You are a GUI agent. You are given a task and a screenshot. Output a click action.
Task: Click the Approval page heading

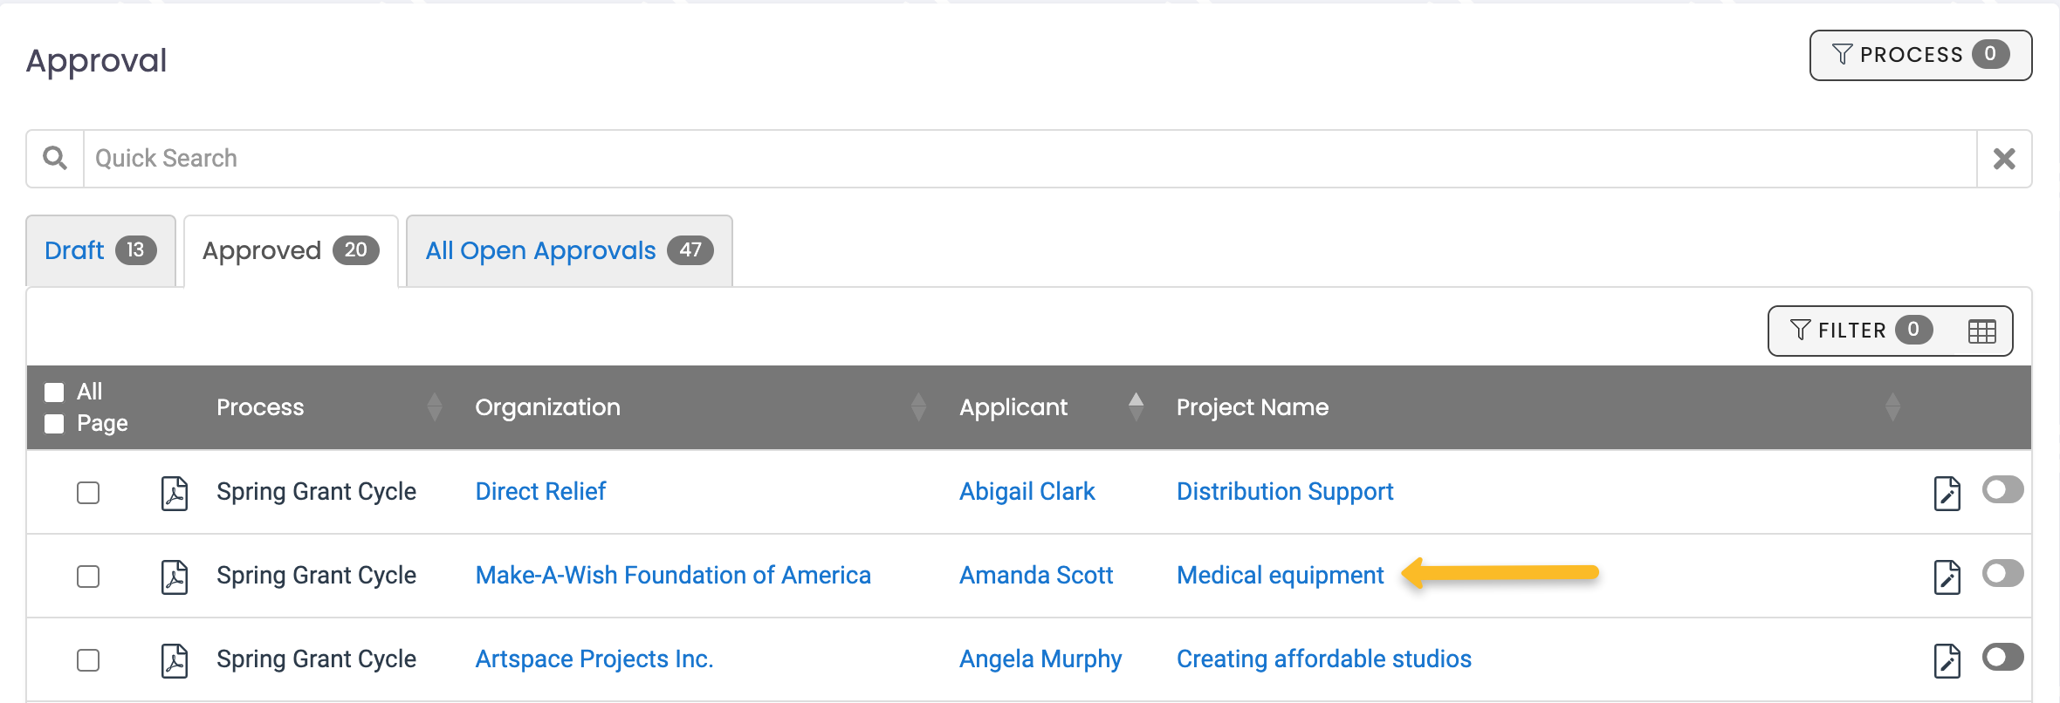pyautogui.click(x=96, y=61)
